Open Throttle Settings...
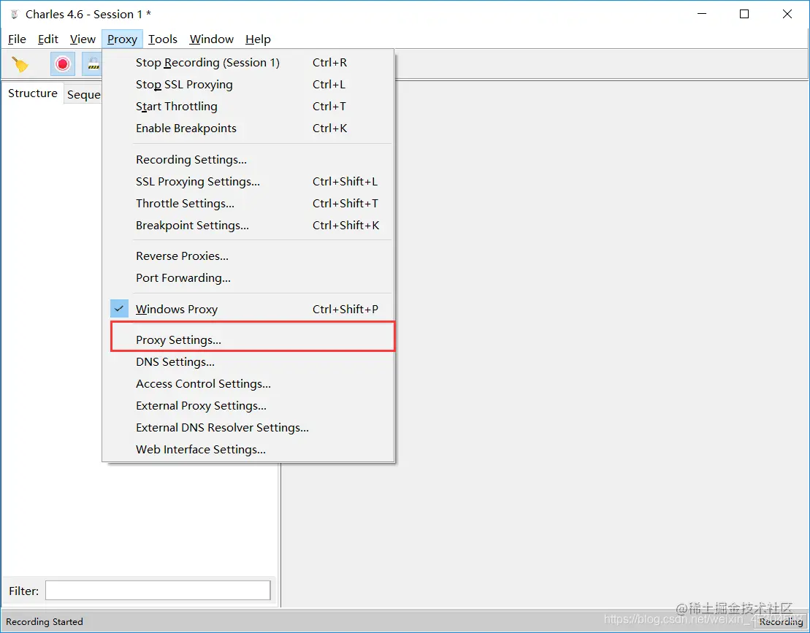810x633 pixels. tap(248, 204)
